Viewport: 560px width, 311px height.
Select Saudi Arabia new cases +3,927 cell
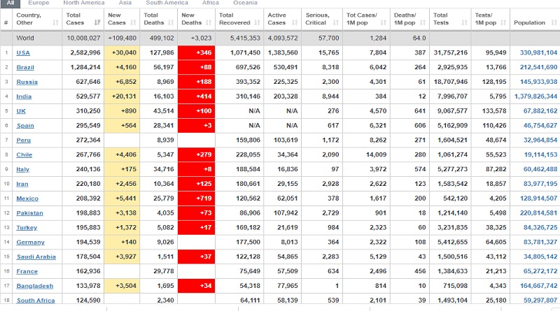pos(122,256)
